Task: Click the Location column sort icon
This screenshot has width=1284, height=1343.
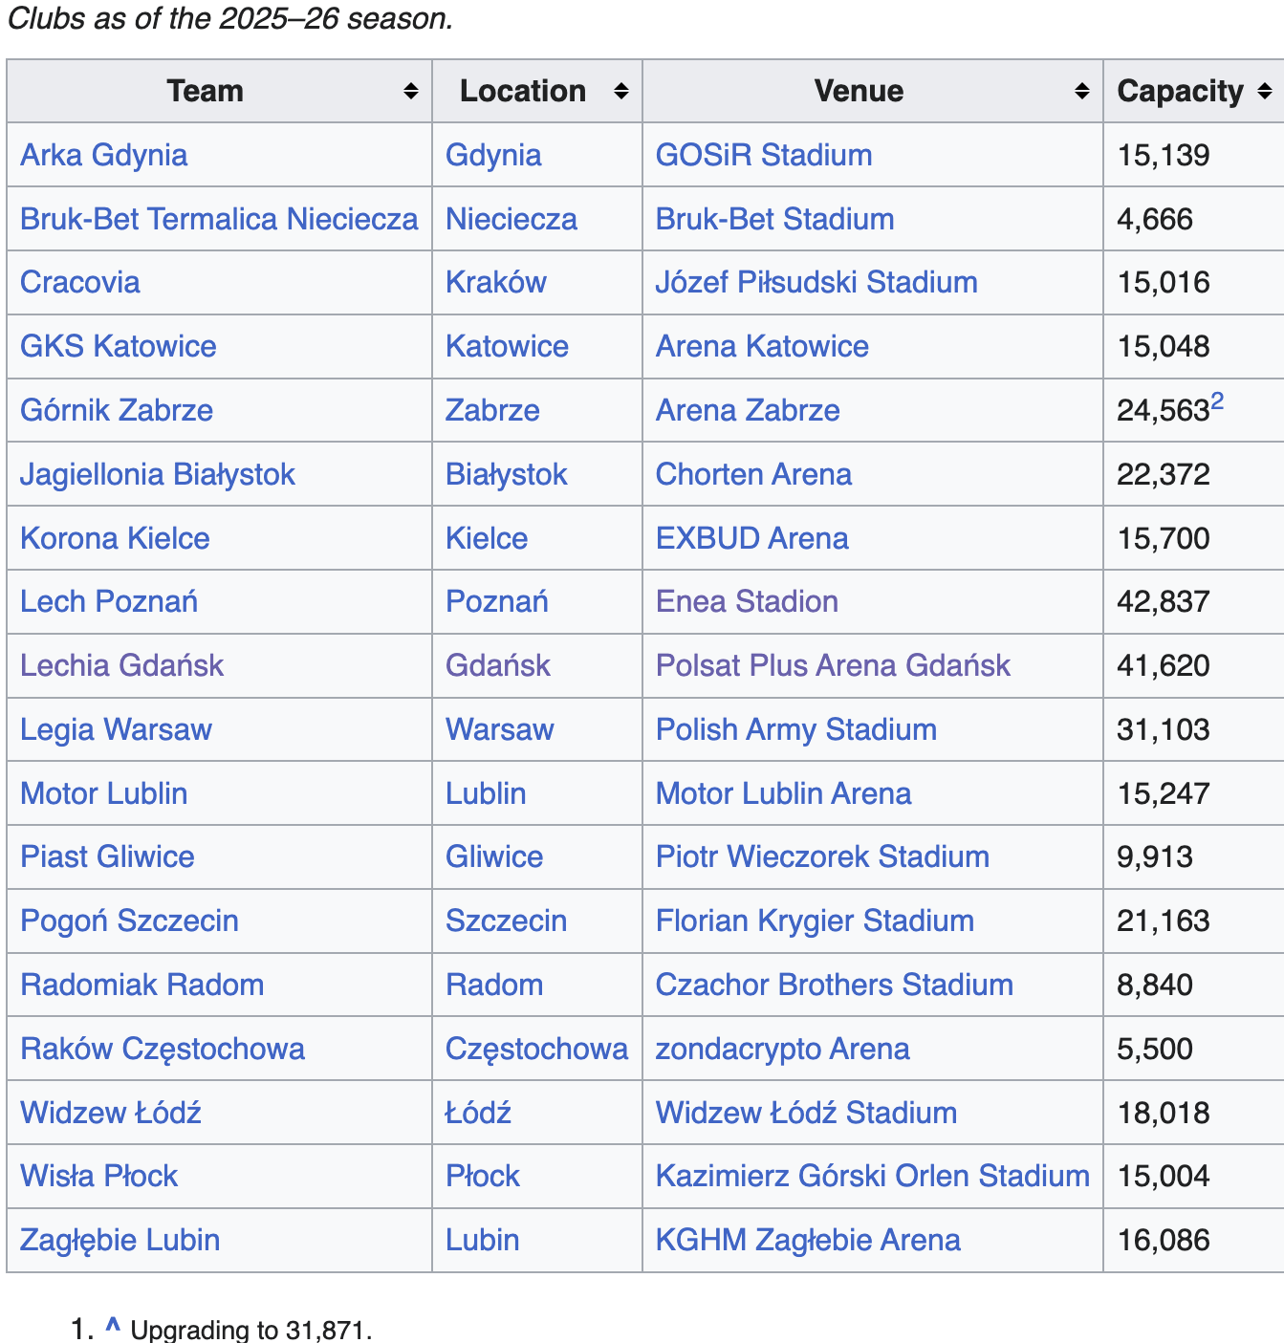Action: [x=620, y=91]
